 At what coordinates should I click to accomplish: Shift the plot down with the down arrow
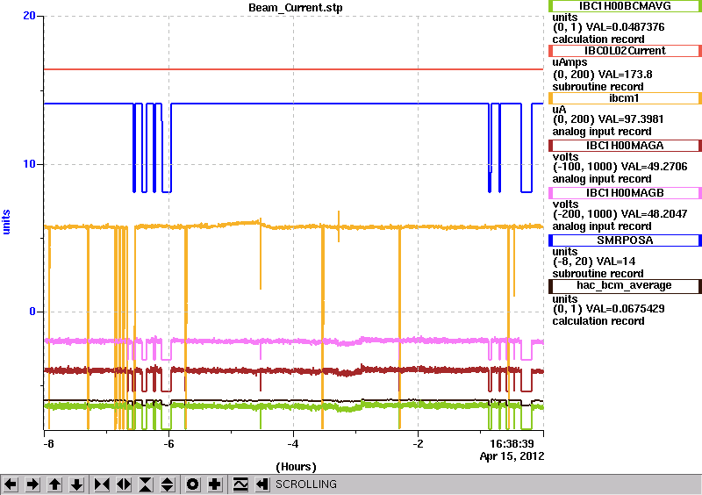click(77, 484)
